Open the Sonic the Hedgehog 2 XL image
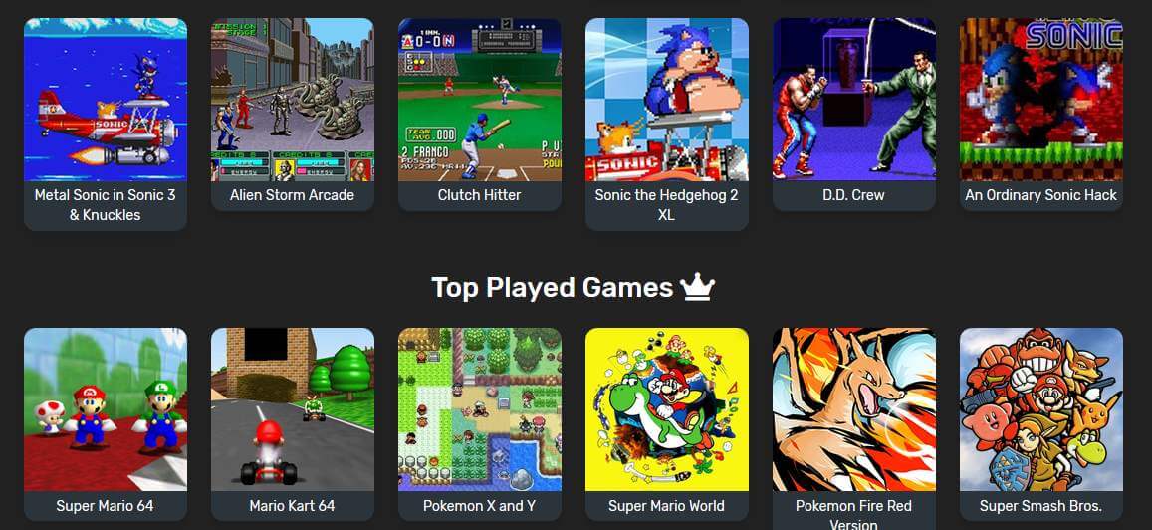1152x530 pixels. click(x=667, y=100)
